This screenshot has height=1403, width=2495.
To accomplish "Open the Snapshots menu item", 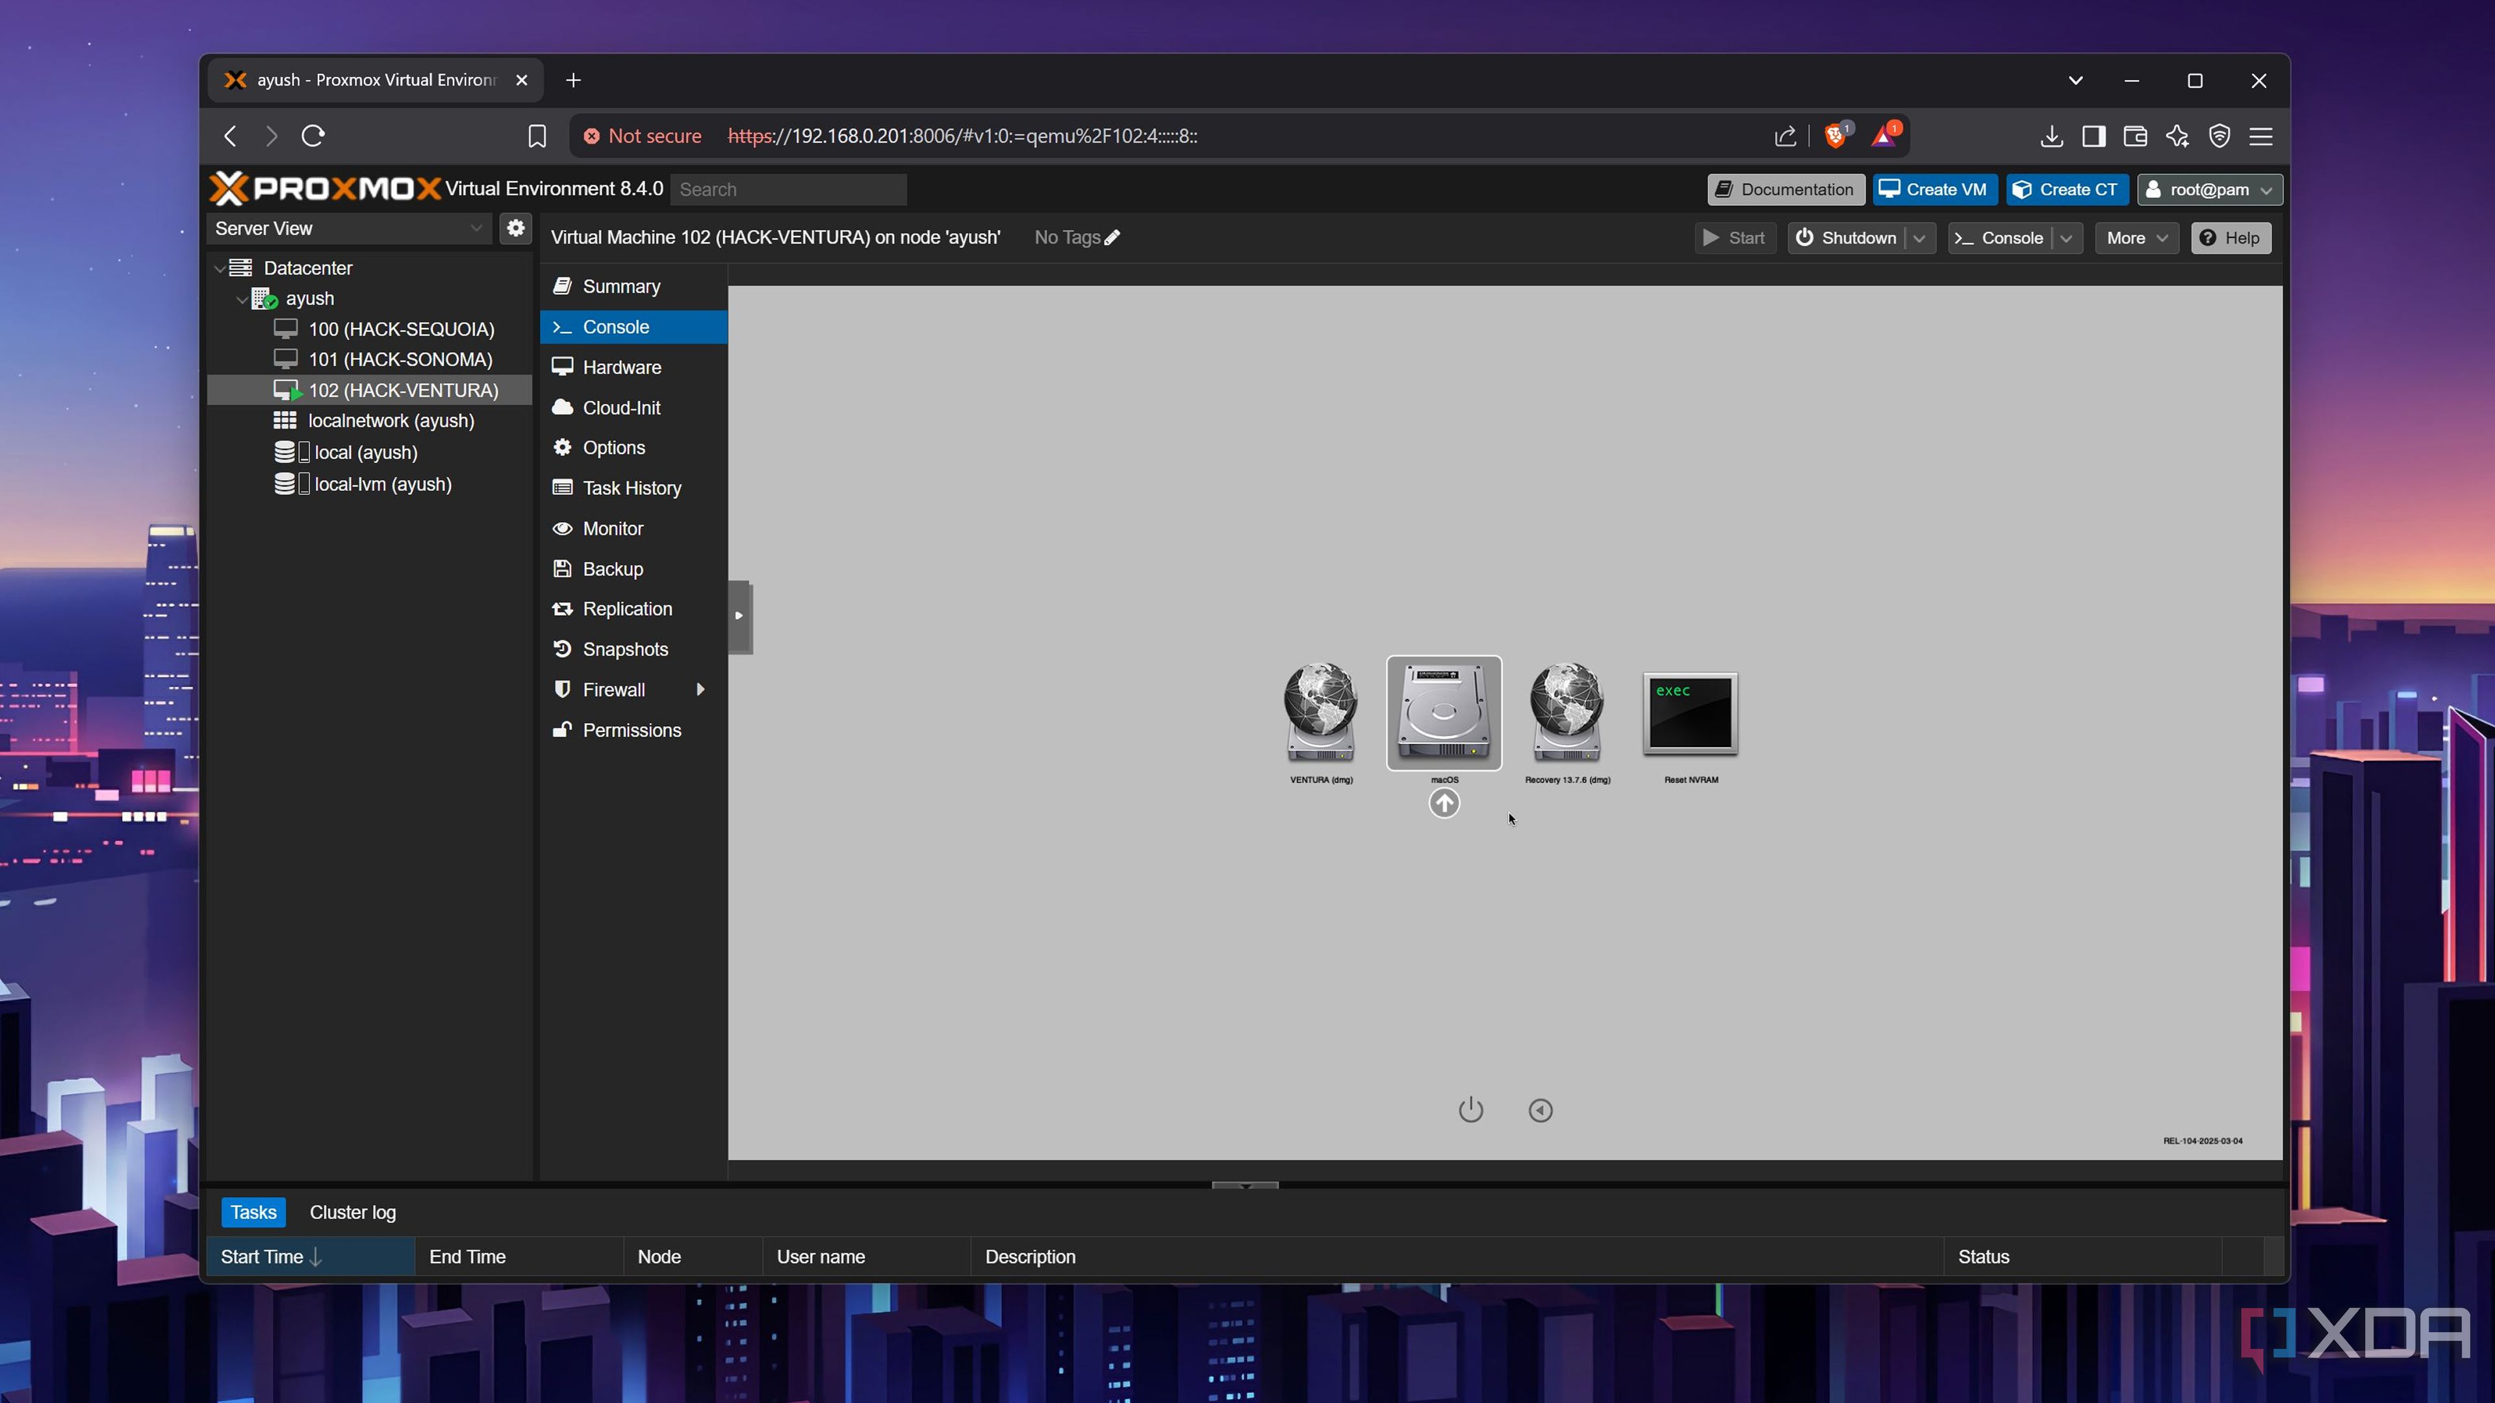I will click(633, 649).
